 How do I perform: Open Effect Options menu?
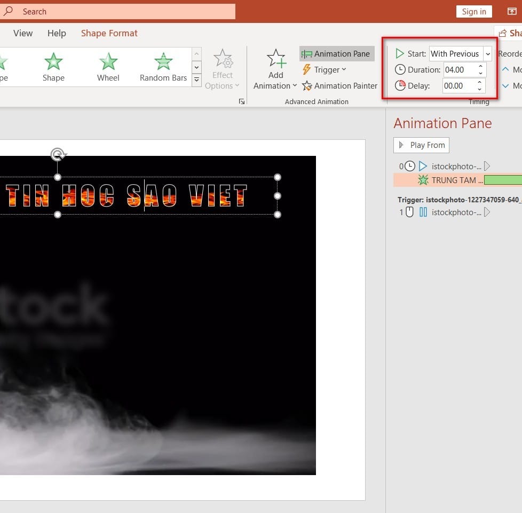coord(223,69)
